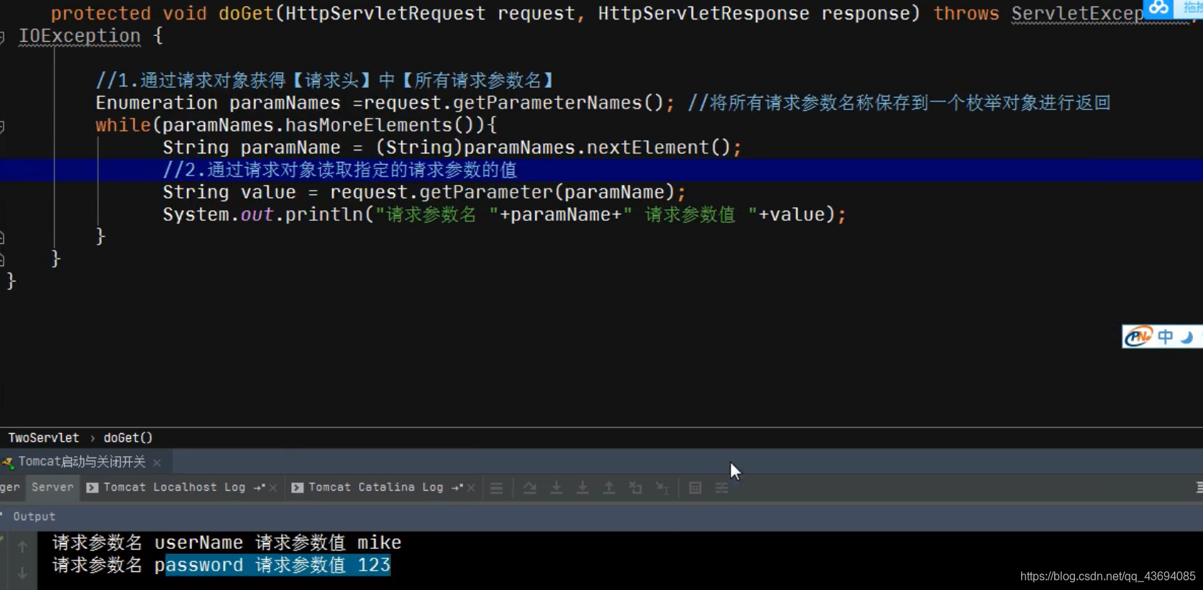Image resolution: width=1203 pixels, height=590 pixels.
Task: Pin the Tomcat Catalina Log tab
Action: [x=457, y=487]
